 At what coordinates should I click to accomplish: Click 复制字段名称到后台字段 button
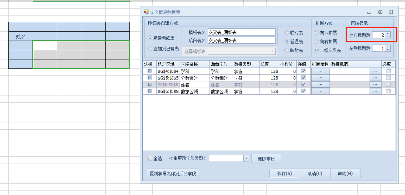tap(173, 174)
